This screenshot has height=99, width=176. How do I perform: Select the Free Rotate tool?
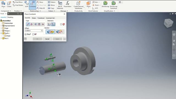(x=18, y=5)
